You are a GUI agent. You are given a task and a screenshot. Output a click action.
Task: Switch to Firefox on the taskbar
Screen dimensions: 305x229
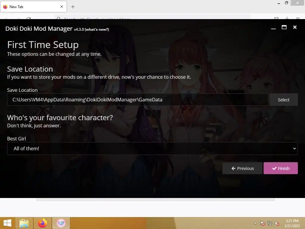[x=43, y=223]
